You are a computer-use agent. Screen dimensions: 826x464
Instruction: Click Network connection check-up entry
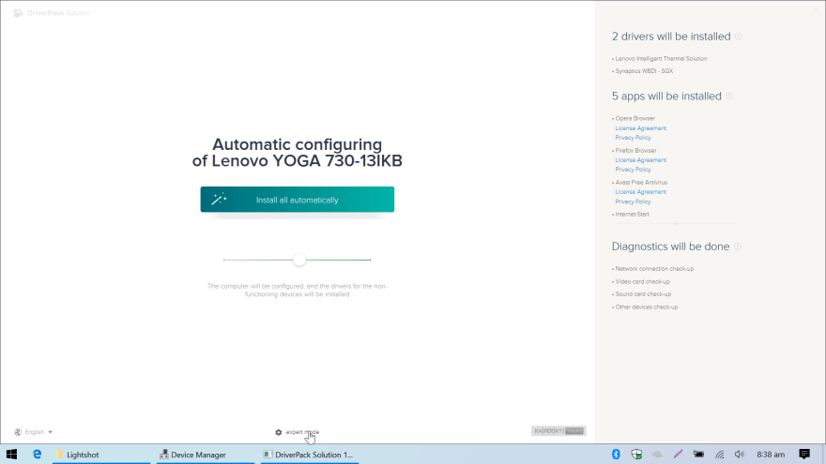tap(654, 269)
